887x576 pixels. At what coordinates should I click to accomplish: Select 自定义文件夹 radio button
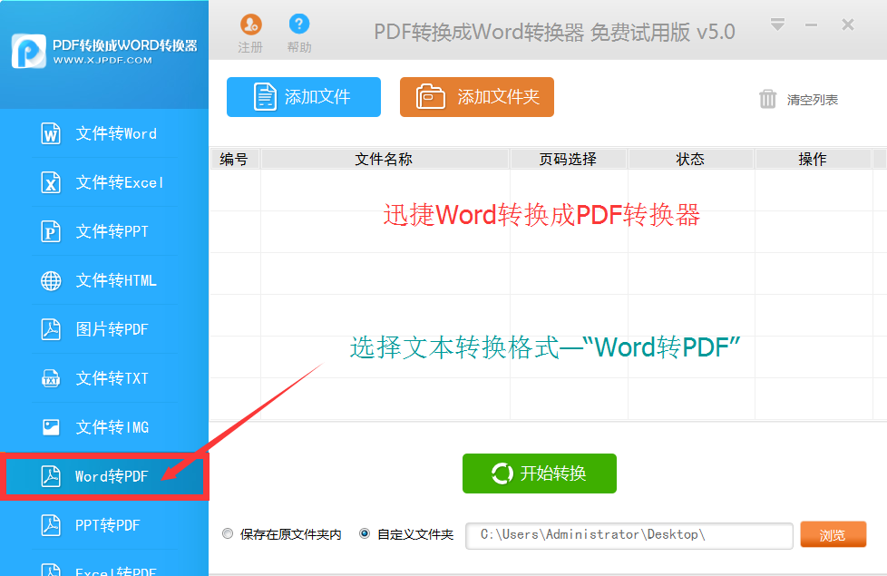365,534
